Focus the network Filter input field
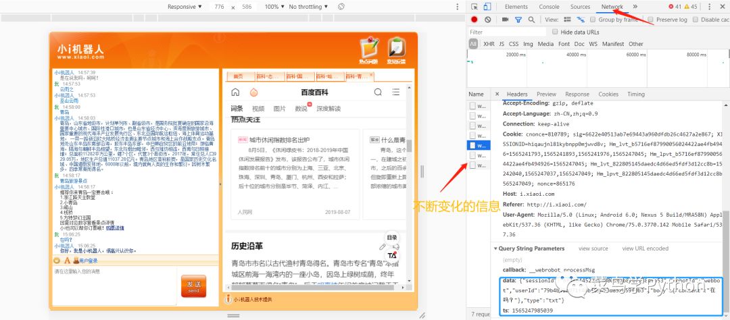The height and width of the screenshot is (320, 730). point(506,32)
